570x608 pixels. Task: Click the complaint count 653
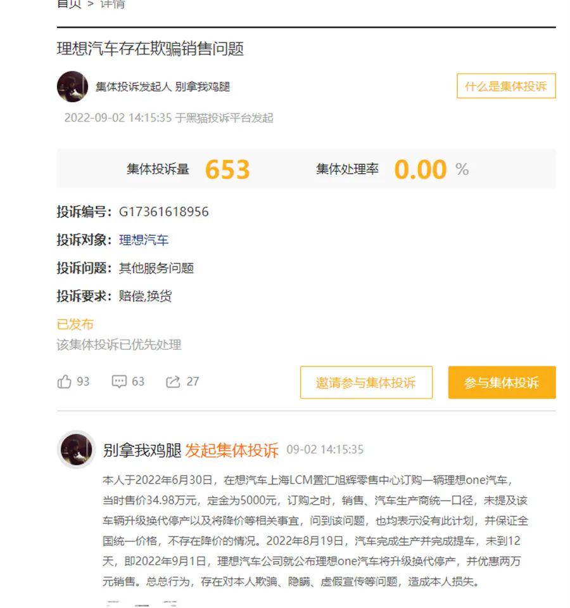point(227,169)
